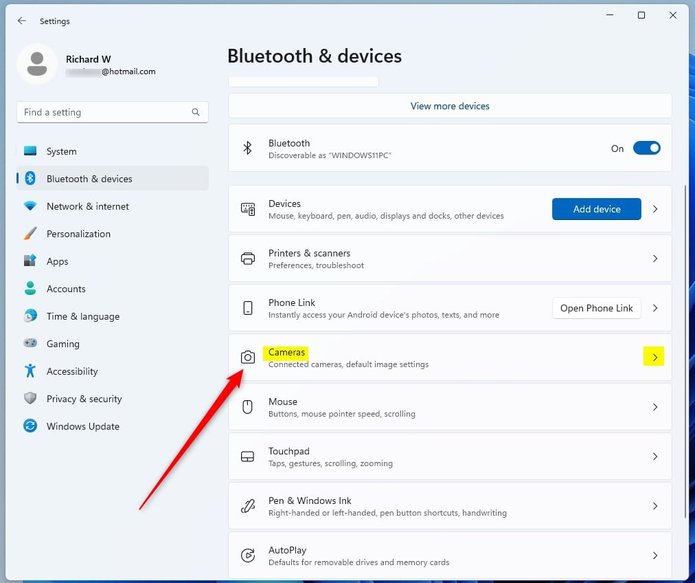Click the Pen & Windows Ink icon
The height and width of the screenshot is (583, 695).
pyautogui.click(x=248, y=506)
